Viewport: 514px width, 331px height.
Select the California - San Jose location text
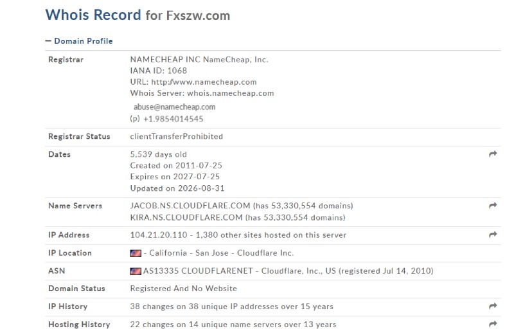click(189, 253)
